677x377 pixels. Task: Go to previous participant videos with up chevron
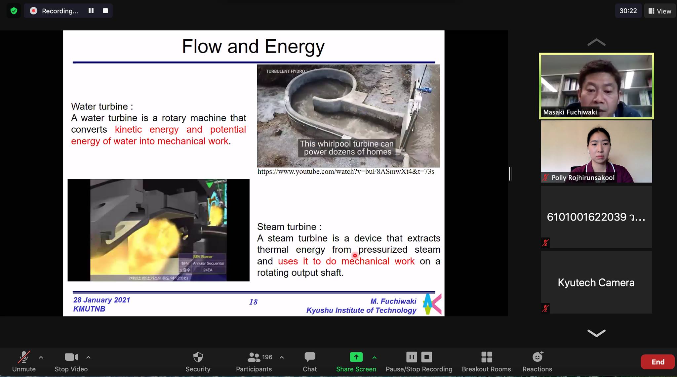596,42
